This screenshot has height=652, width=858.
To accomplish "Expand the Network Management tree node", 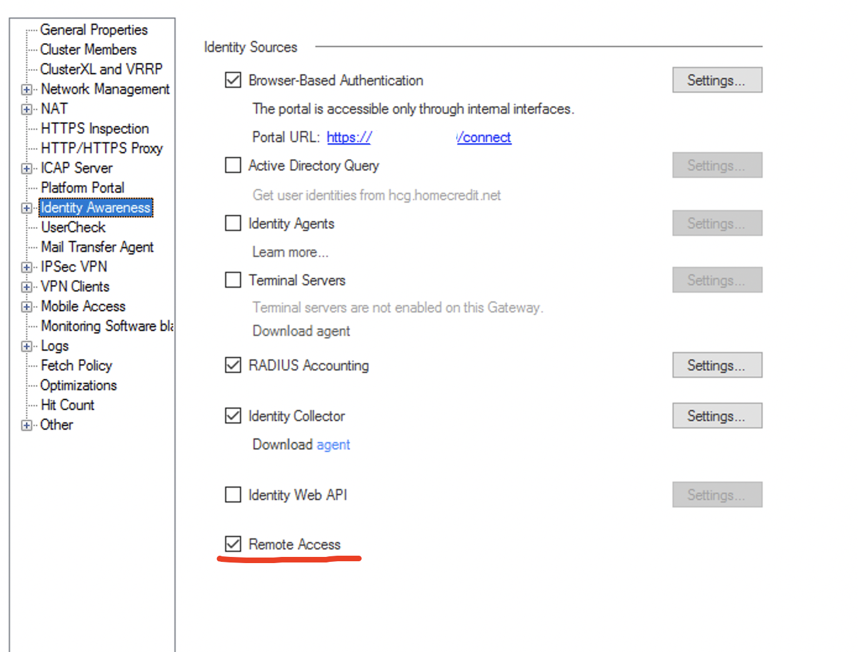I will pos(27,89).
